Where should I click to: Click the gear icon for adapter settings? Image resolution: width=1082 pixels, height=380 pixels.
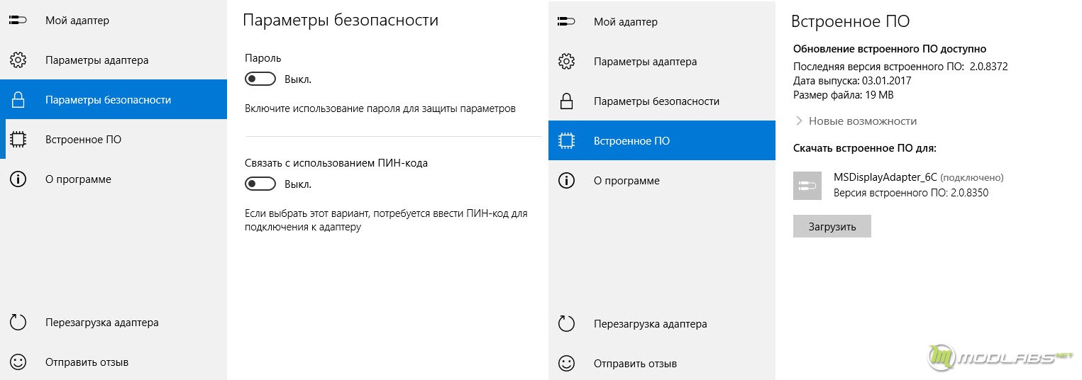click(x=18, y=60)
